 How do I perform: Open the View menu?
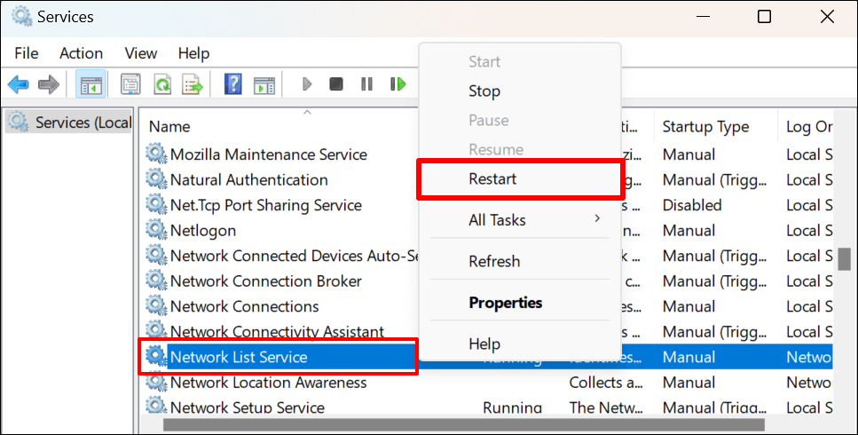tap(141, 53)
